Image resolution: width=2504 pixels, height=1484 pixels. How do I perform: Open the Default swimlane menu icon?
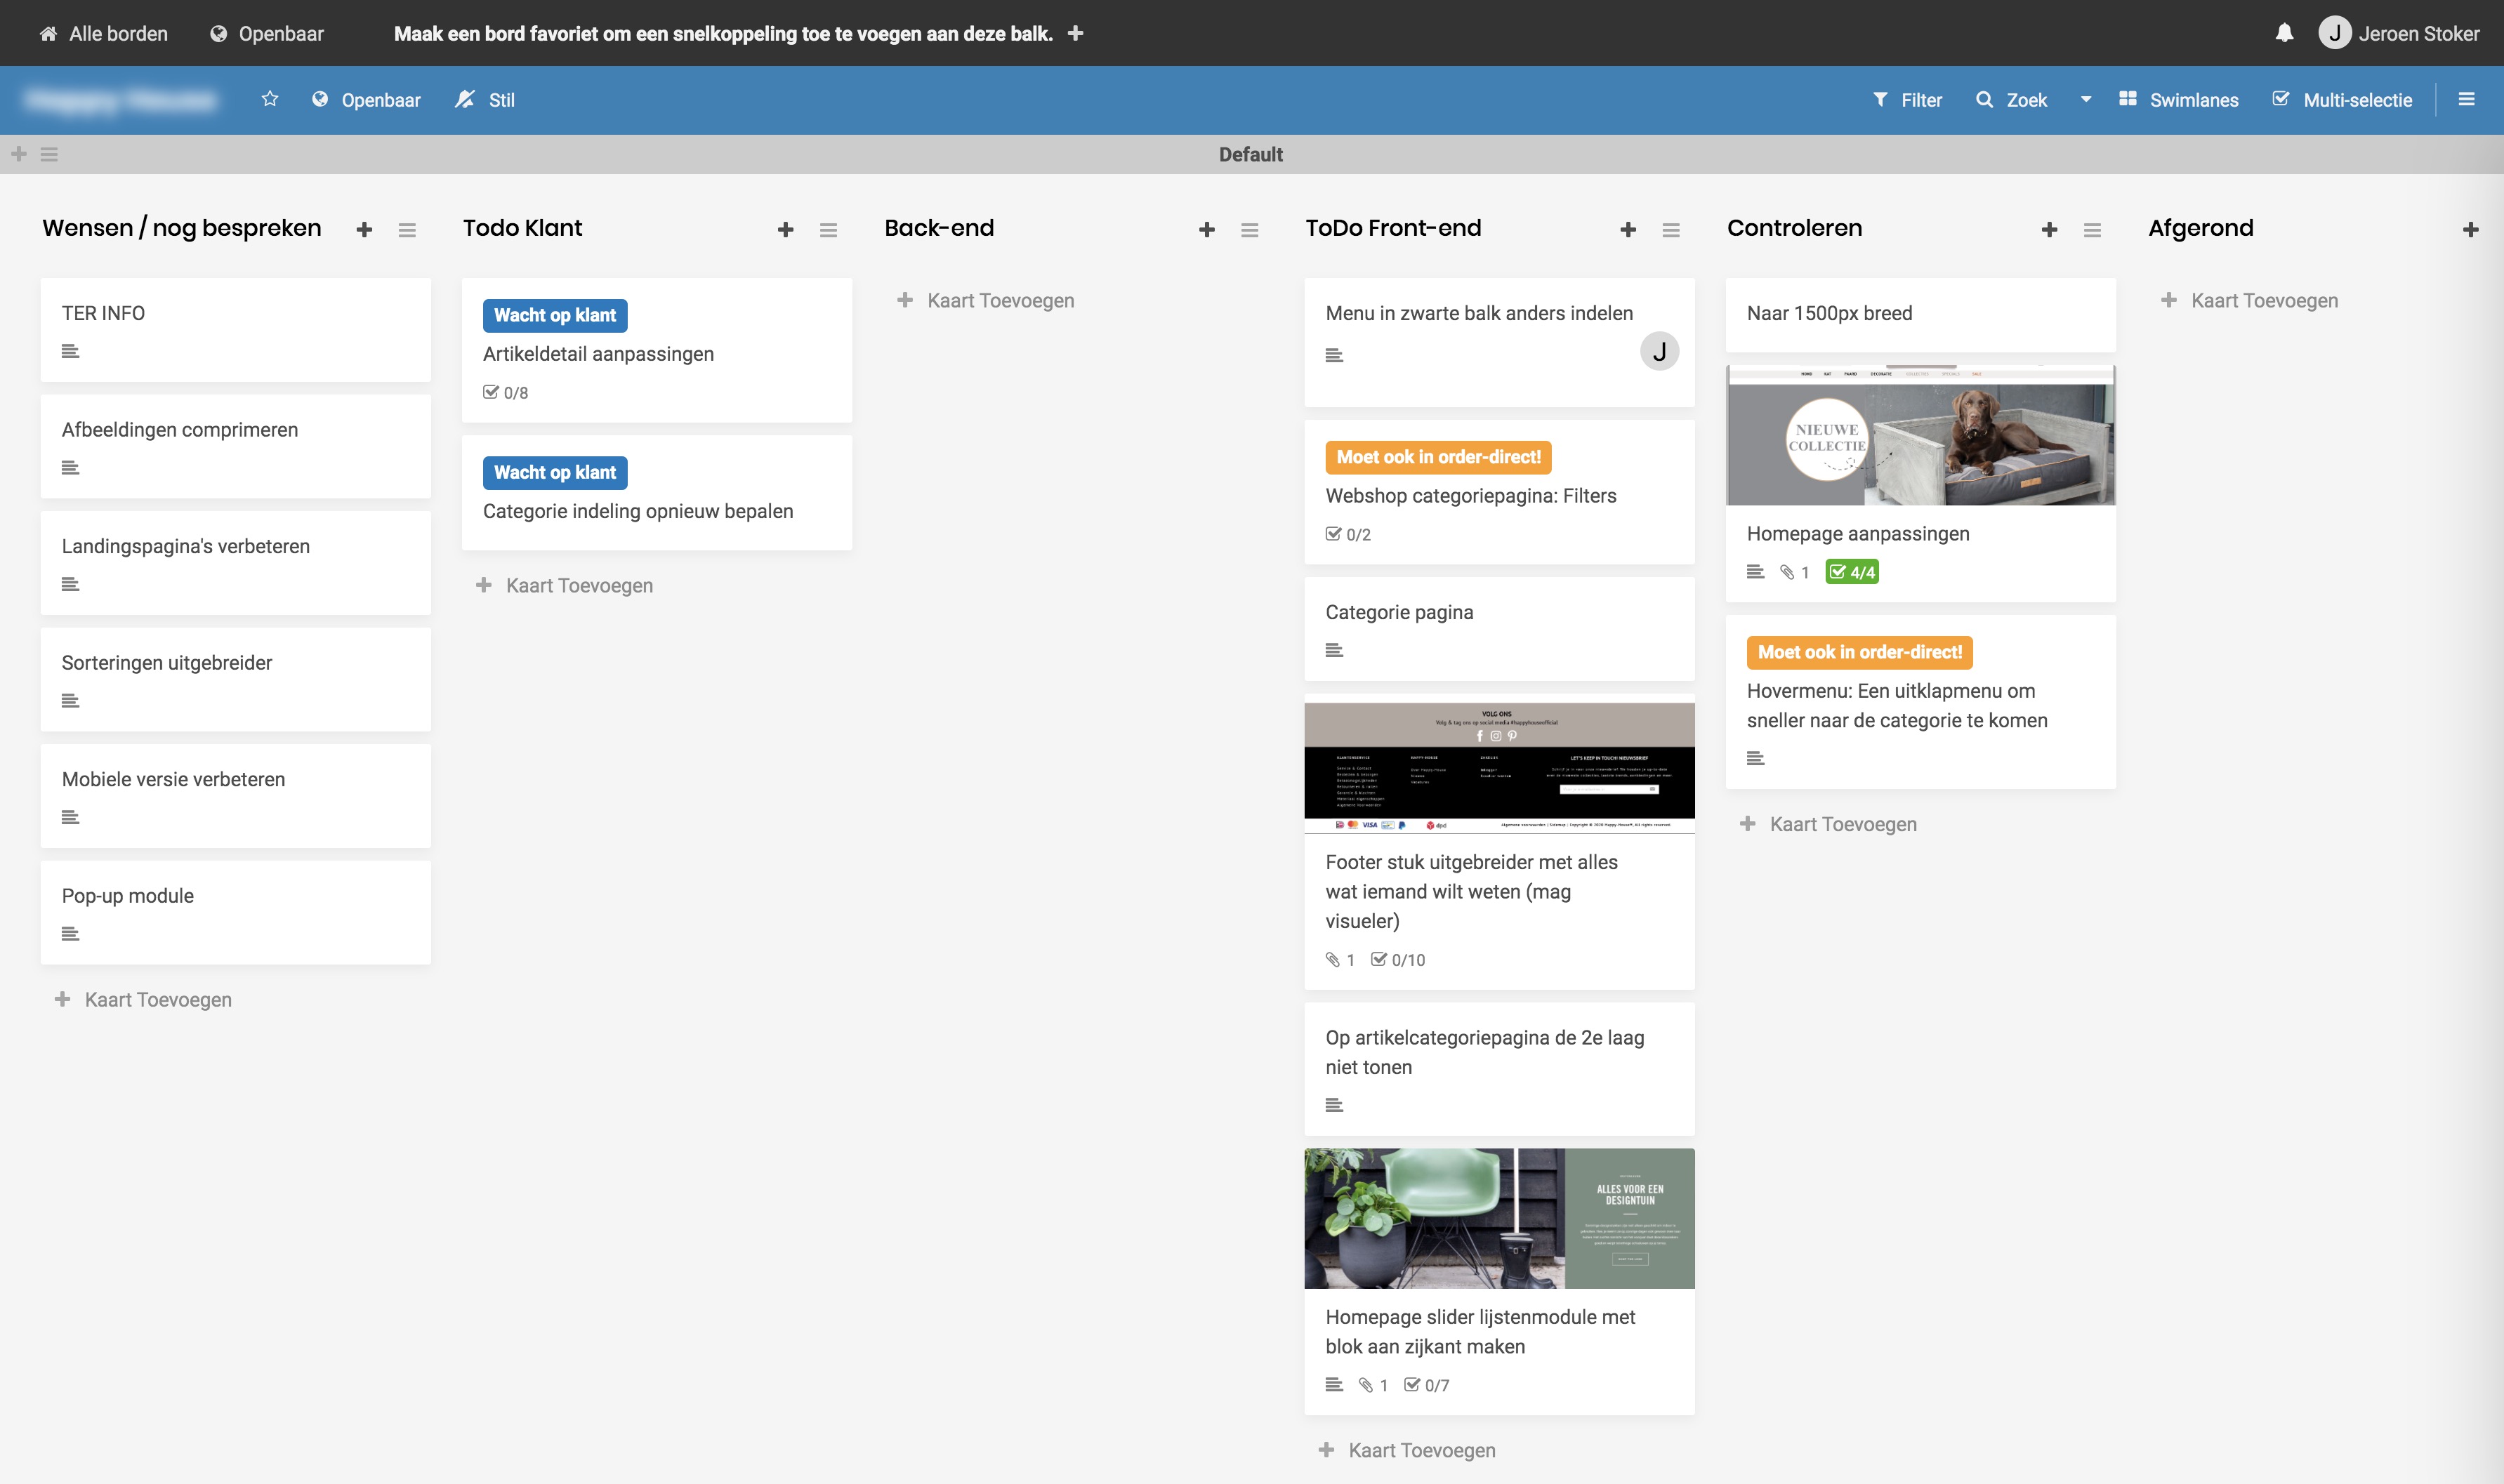coord(49,154)
